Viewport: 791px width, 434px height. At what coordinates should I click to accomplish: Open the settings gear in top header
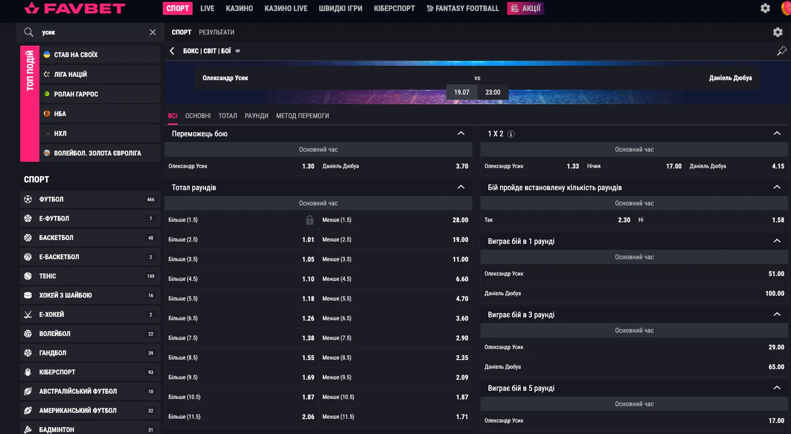point(765,8)
